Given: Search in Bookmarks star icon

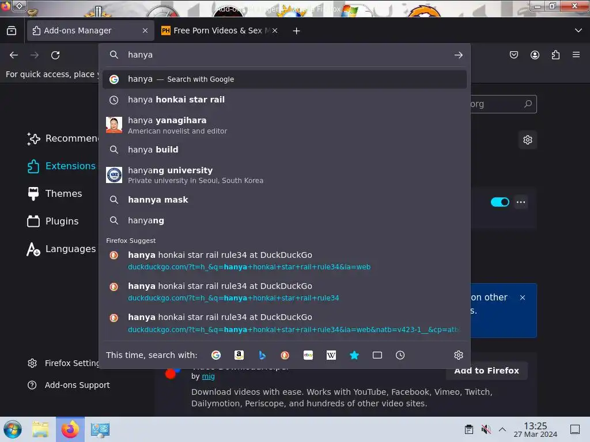Looking at the screenshot, I should click(354, 355).
